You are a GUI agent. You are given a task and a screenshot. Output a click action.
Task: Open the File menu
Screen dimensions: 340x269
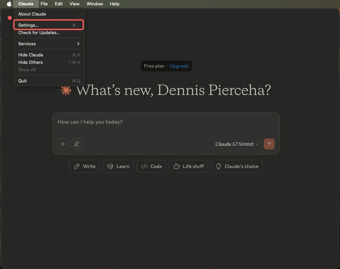44,4
